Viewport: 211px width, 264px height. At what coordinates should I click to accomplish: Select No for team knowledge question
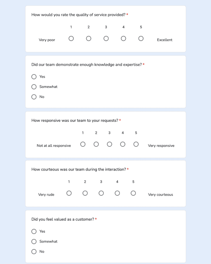click(34, 97)
